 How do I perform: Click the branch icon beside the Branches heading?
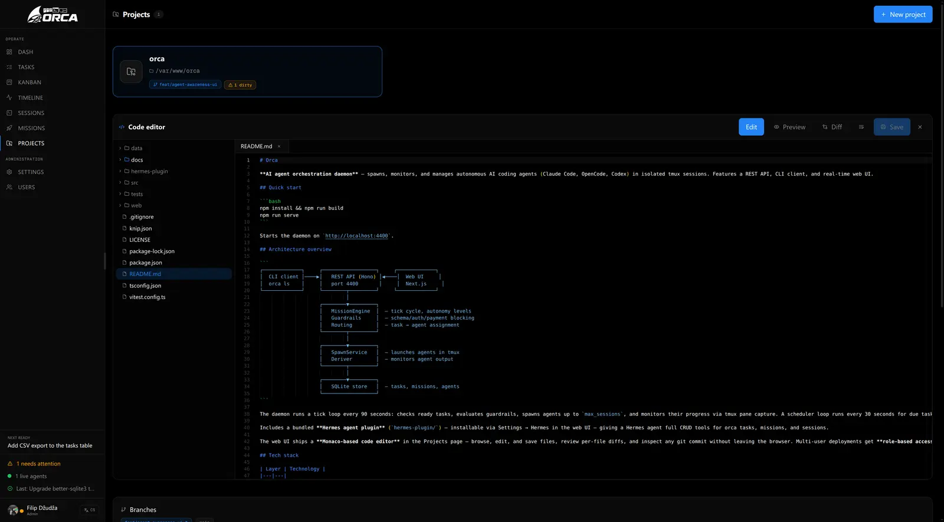pos(123,510)
